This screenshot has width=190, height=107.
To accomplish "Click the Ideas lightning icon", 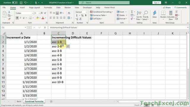I will click(x=154, y=14).
